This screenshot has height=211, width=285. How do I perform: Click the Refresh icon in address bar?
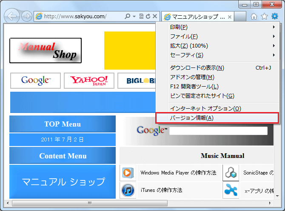pos(148,17)
